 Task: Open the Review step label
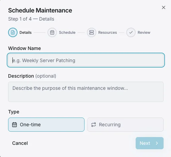pos(144,32)
